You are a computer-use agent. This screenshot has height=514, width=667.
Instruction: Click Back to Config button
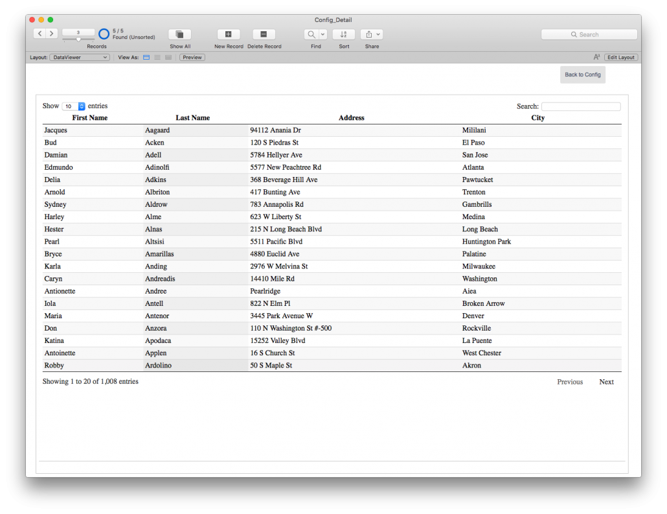coord(582,75)
